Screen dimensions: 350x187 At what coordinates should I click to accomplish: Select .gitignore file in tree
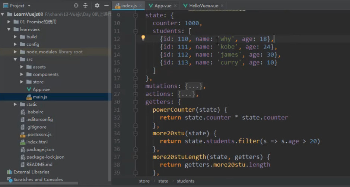click(34, 127)
